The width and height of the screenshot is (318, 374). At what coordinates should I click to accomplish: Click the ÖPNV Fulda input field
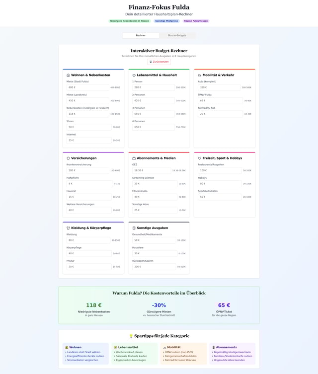(x=220, y=100)
